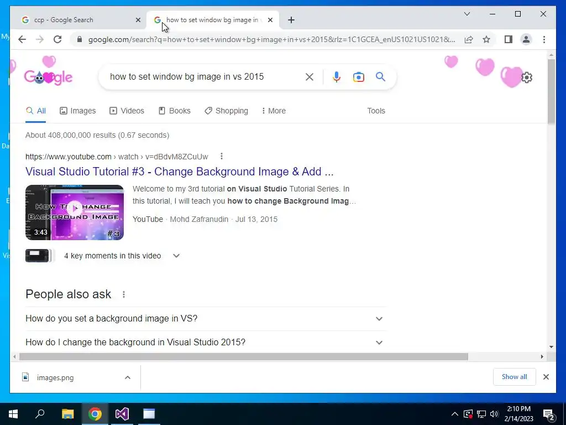Switch to Shopping results
The width and height of the screenshot is (566, 425).
pyautogui.click(x=226, y=111)
